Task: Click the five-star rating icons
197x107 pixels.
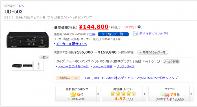Action: click(123, 93)
